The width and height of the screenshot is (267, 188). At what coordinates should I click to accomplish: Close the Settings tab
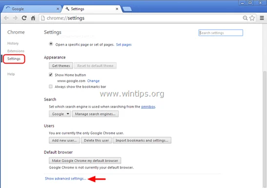click(117, 9)
